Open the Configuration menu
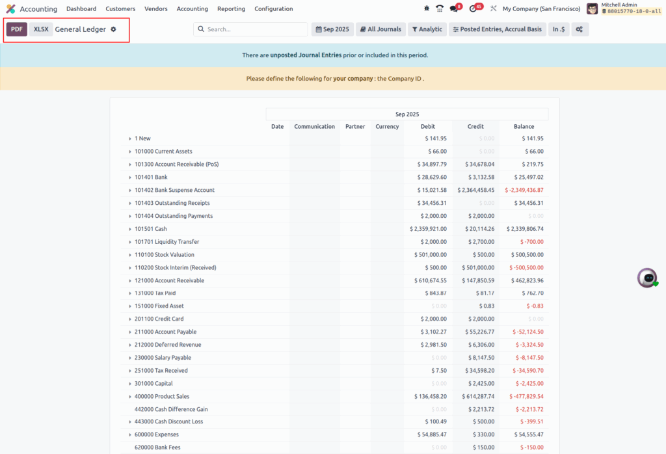 (x=274, y=8)
